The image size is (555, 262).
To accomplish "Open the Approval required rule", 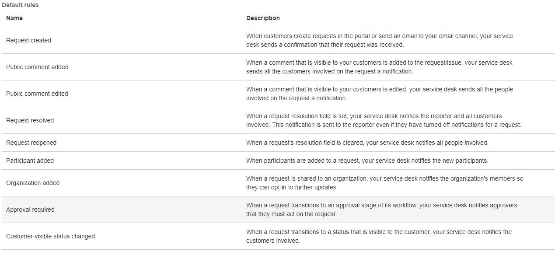I will (x=29, y=210).
